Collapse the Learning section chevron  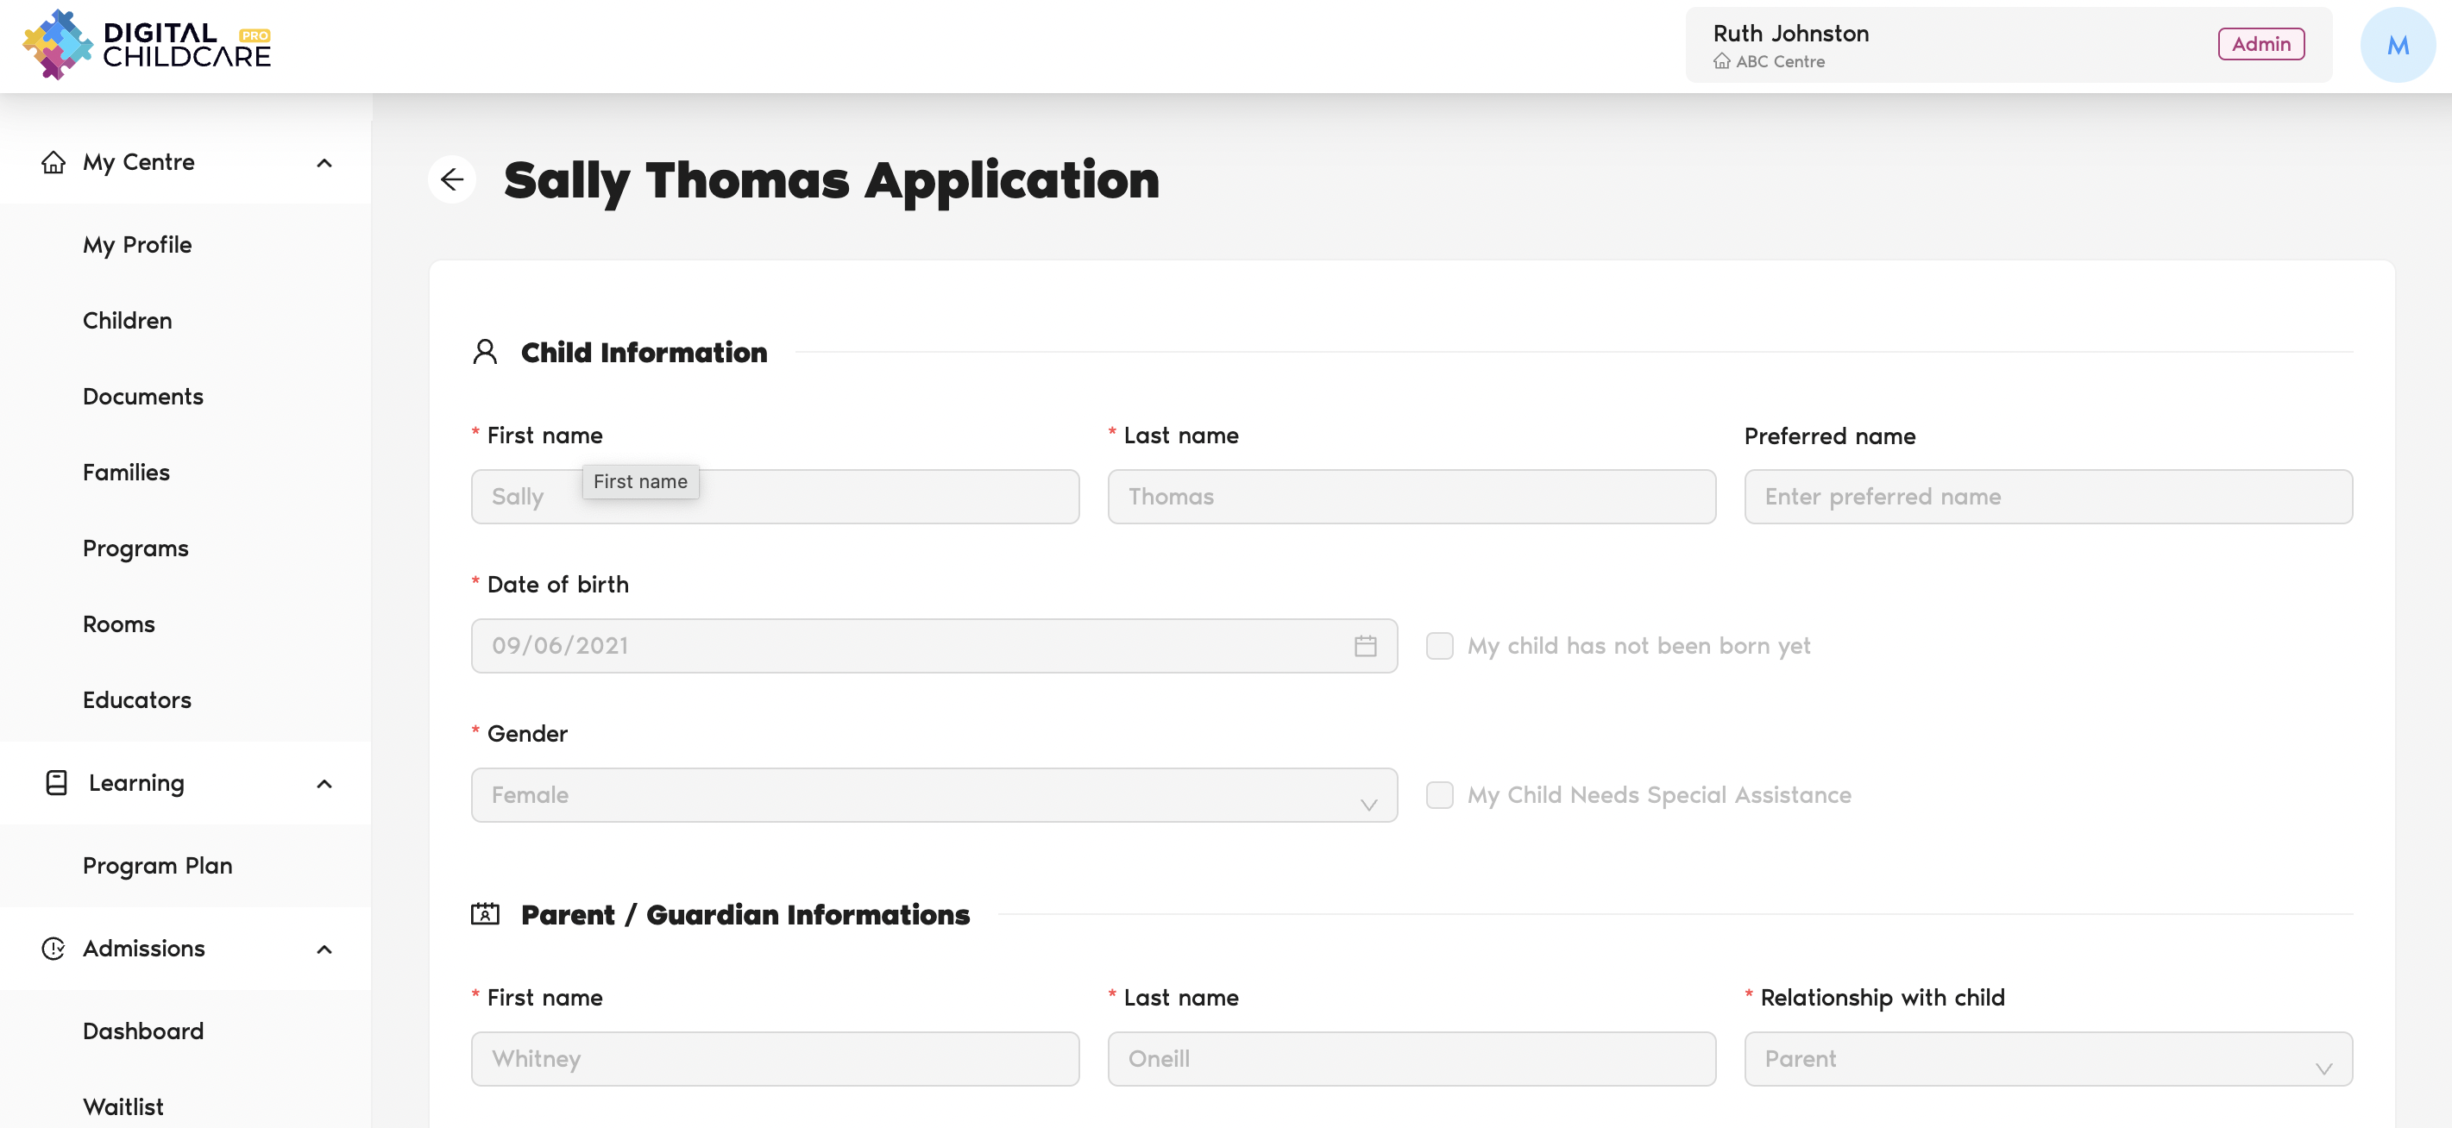click(x=324, y=784)
